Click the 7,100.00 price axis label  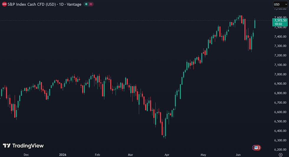[x=280, y=65]
